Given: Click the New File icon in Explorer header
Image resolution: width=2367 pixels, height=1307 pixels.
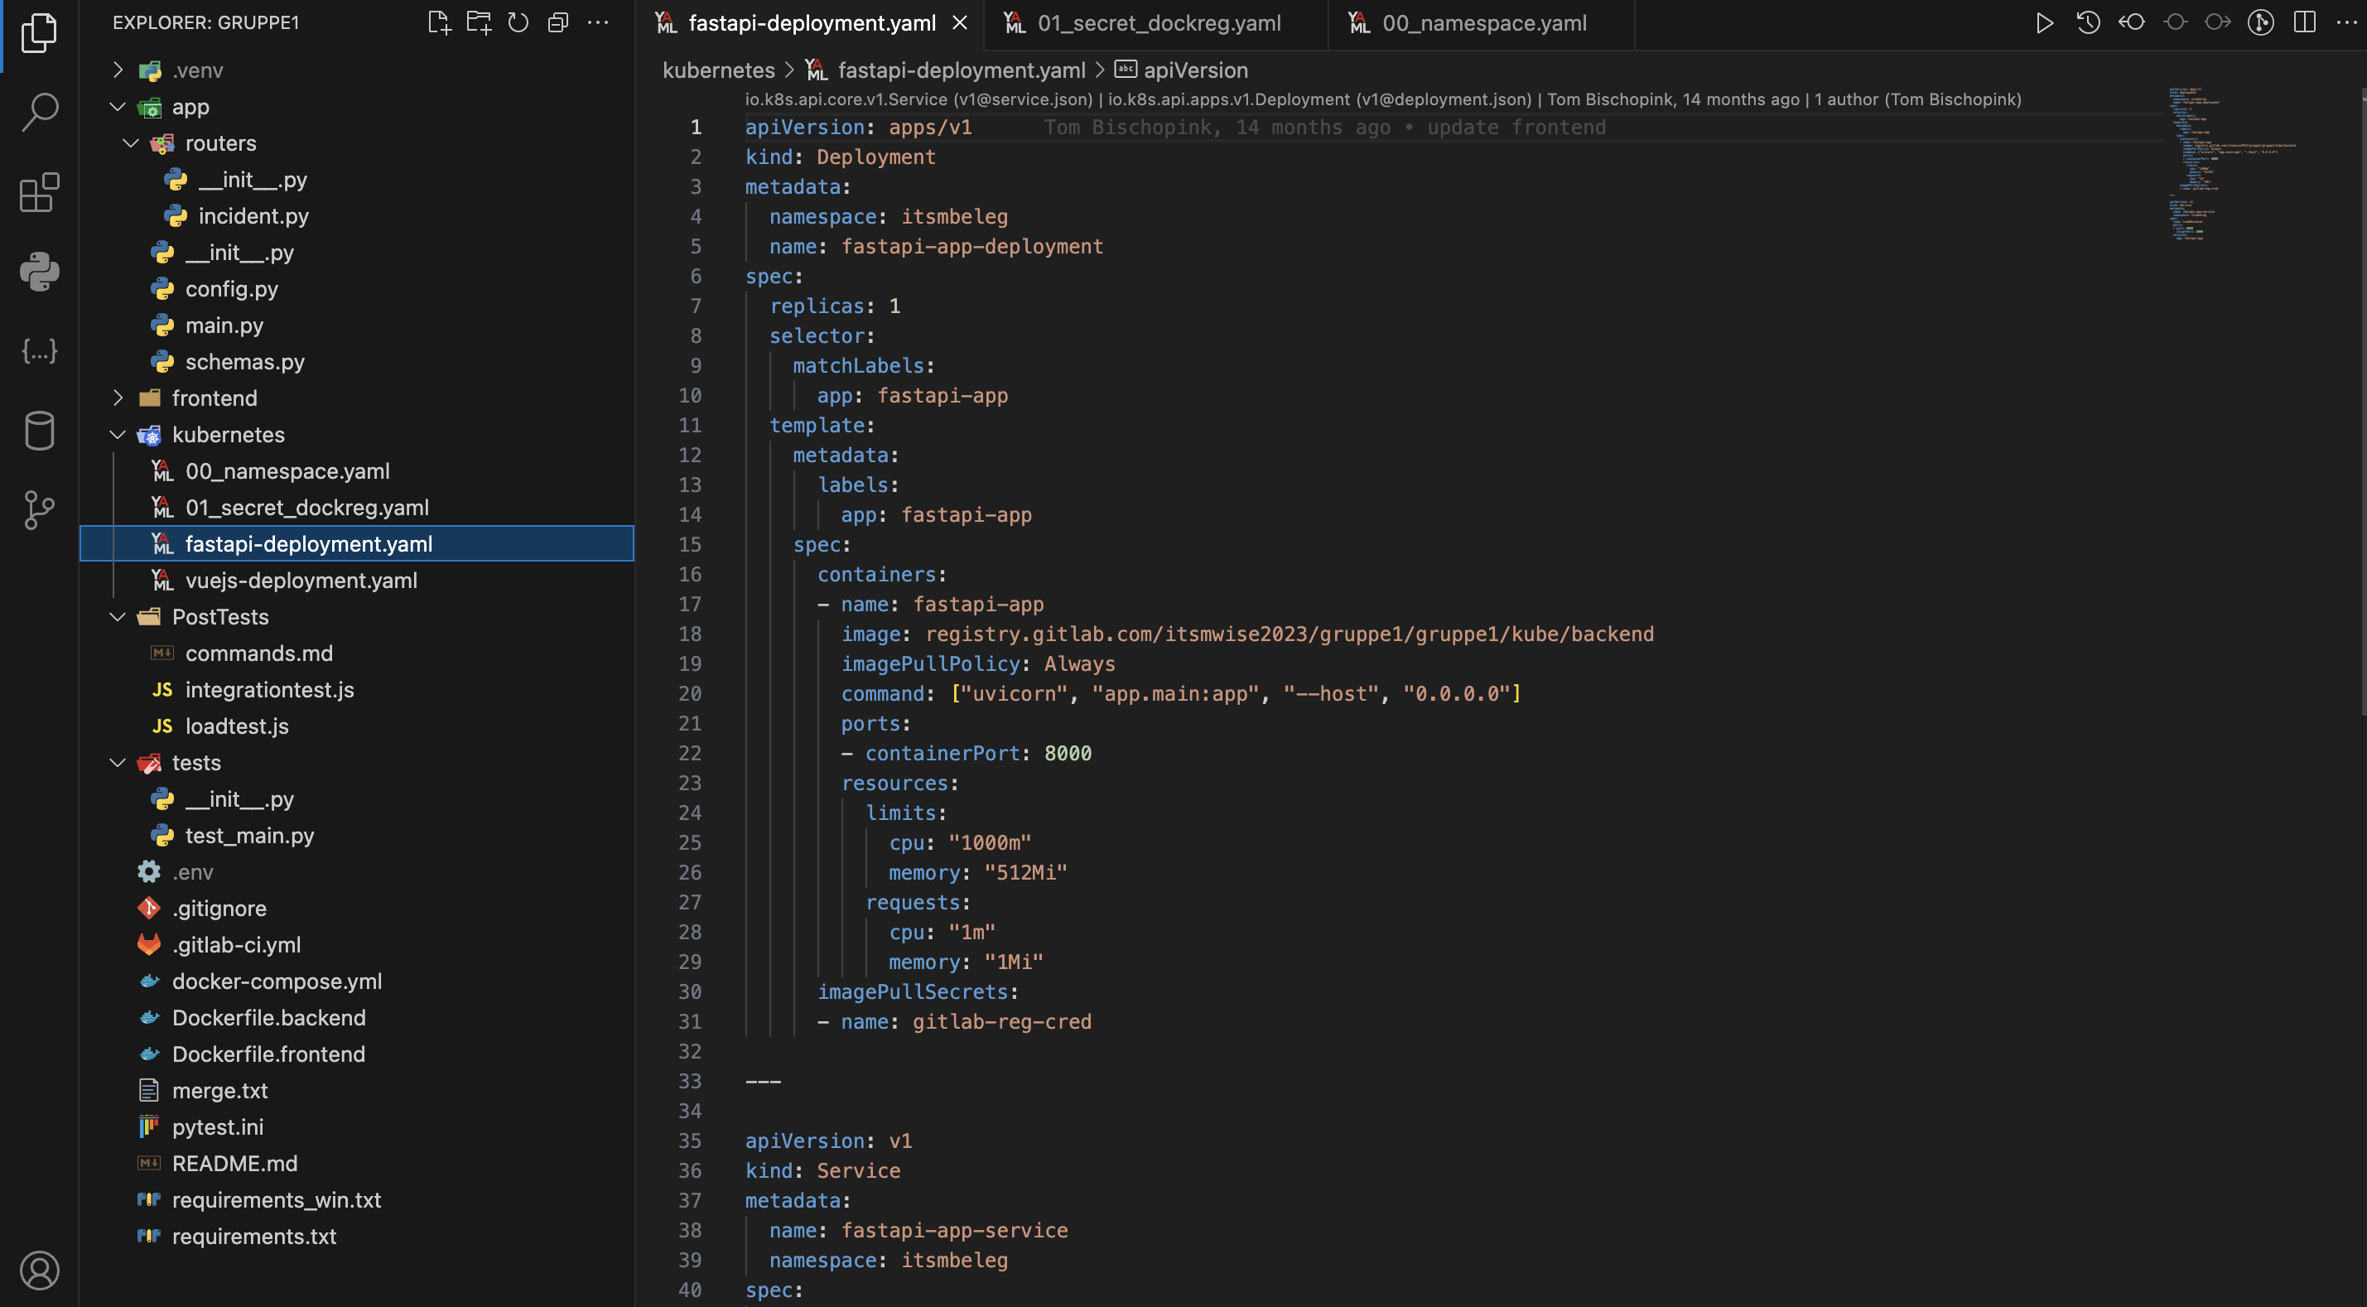Looking at the screenshot, I should 439,23.
